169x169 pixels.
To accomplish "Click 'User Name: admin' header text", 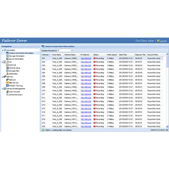I will tap(144, 41).
